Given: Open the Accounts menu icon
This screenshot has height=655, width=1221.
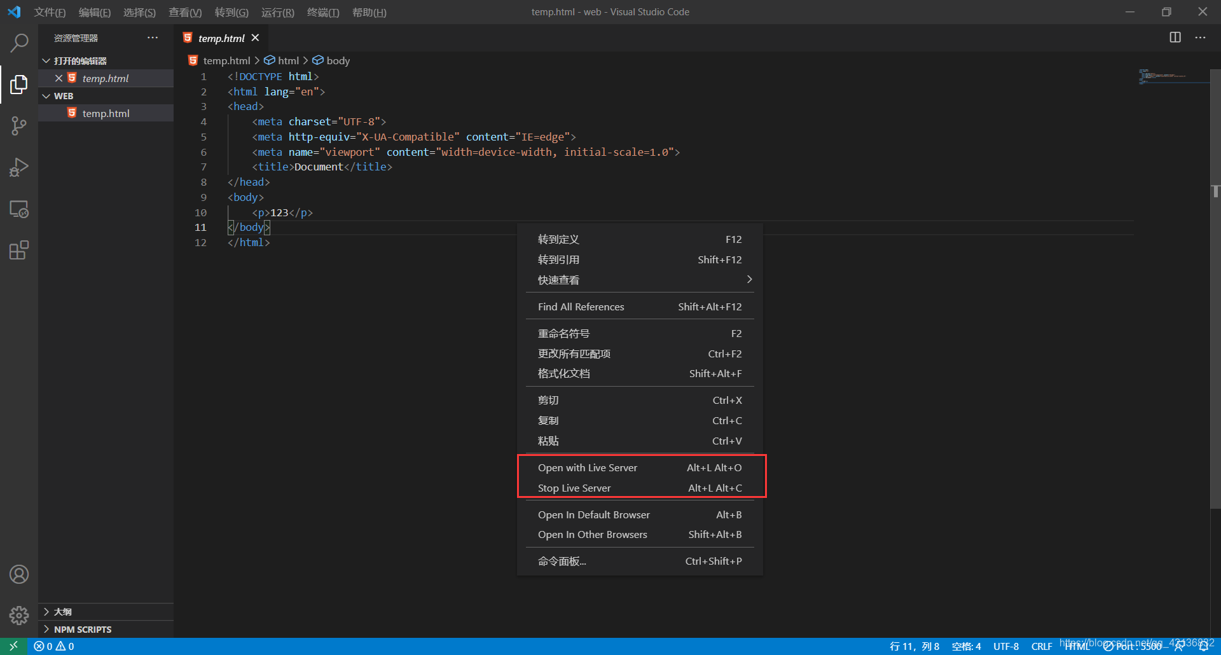Looking at the screenshot, I should pyautogui.click(x=19, y=574).
